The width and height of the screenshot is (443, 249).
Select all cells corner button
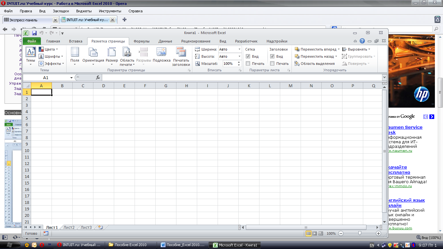(27, 86)
